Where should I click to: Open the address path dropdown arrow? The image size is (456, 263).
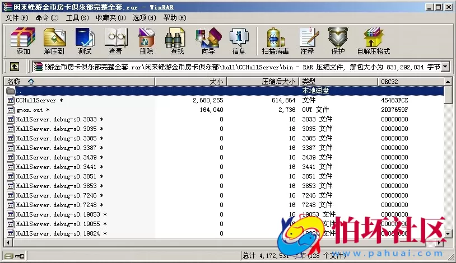[x=445, y=67]
